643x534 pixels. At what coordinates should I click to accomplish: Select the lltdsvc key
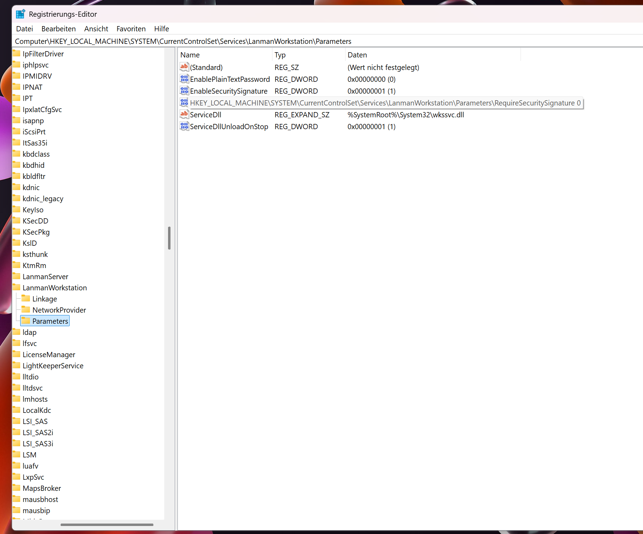[x=33, y=388]
